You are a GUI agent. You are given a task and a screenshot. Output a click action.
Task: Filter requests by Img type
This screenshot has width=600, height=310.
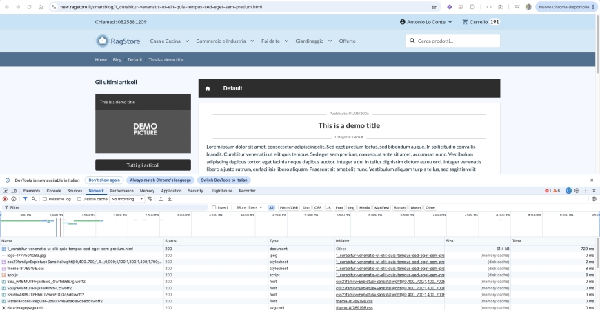[x=351, y=207]
